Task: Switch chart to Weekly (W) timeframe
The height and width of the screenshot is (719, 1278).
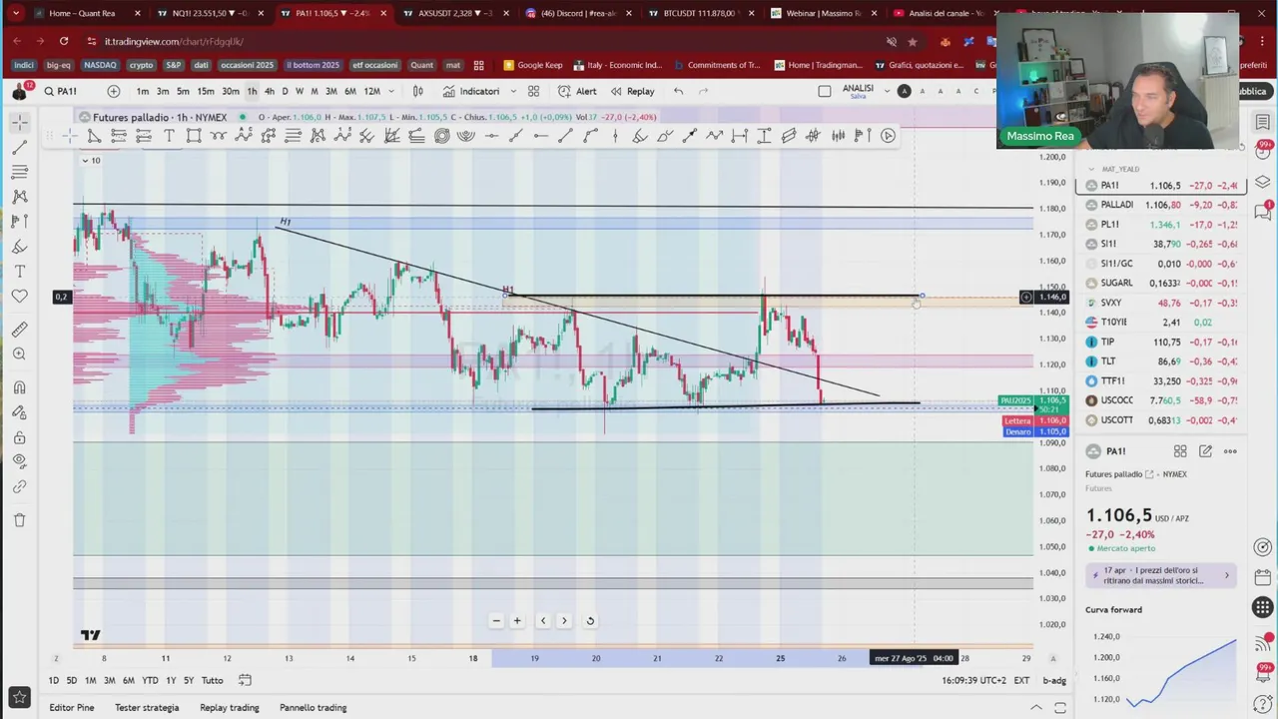Action: pyautogui.click(x=300, y=91)
